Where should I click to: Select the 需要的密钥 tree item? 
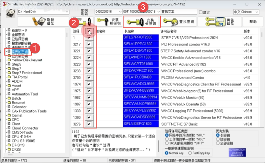point(20,52)
